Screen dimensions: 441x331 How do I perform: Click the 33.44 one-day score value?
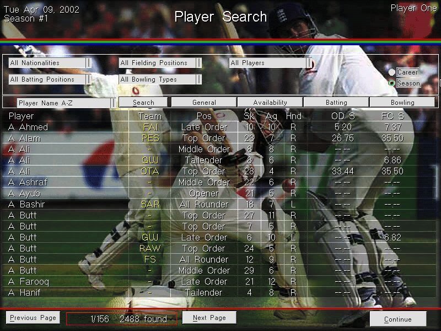[x=342, y=171]
